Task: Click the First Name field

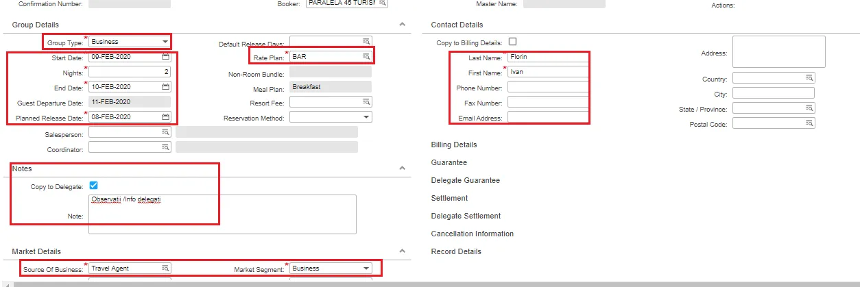Action: [x=549, y=72]
